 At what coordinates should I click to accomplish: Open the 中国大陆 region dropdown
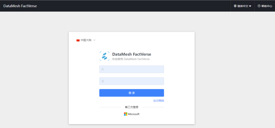(86, 40)
